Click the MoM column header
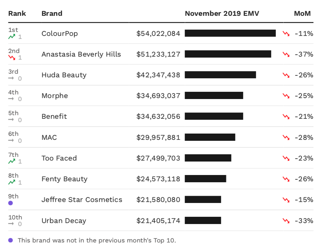 [302, 13]
